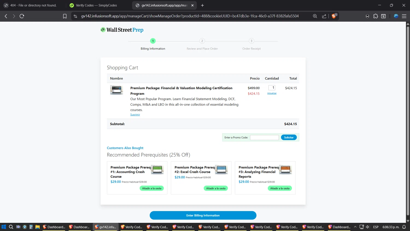Click the bookmark icon beside address bar

(x=65, y=16)
